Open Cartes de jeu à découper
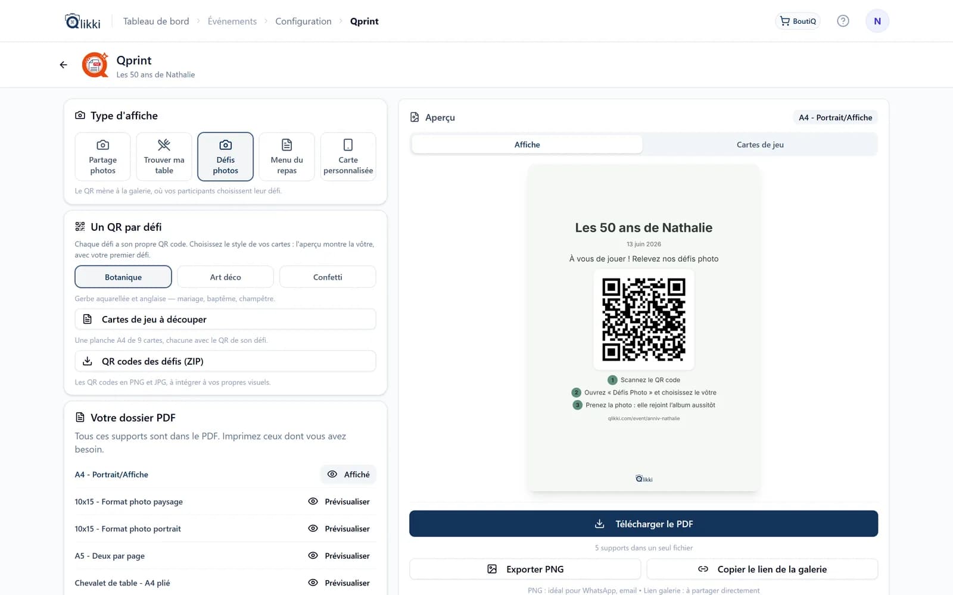Image resolution: width=953 pixels, height=595 pixels. [x=225, y=319]
